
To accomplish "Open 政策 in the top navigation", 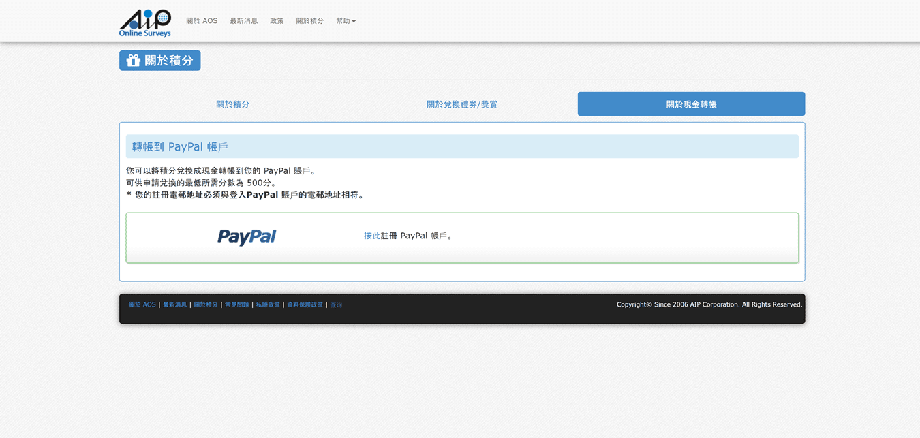I will (277, 21).
